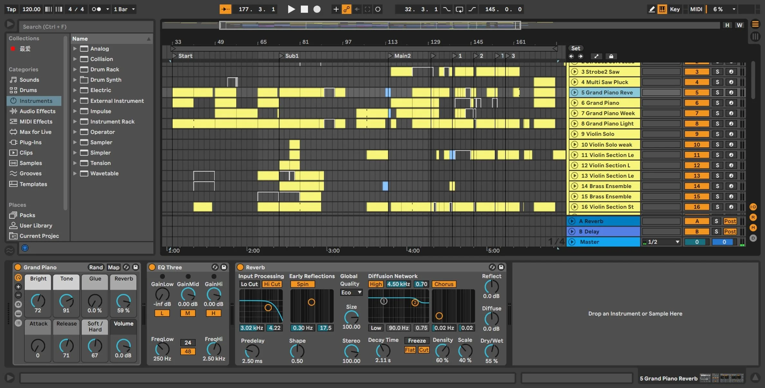Click the browser search field
The width and height of the screenshot is (765, 388).
pyautogui.click(x=86, y=27)
